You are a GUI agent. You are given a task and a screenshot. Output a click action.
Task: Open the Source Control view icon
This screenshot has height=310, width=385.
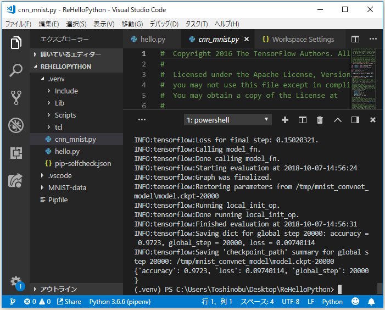pos(16,98)
